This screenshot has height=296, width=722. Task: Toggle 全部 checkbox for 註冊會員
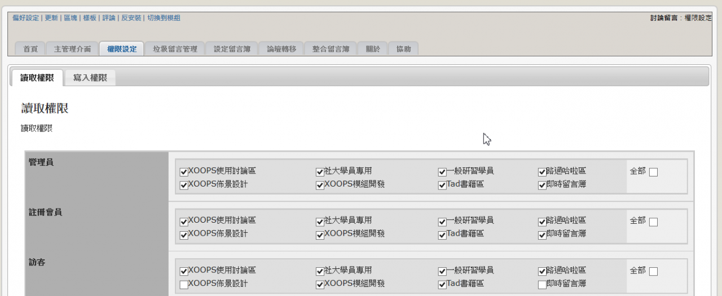(653, 223)
